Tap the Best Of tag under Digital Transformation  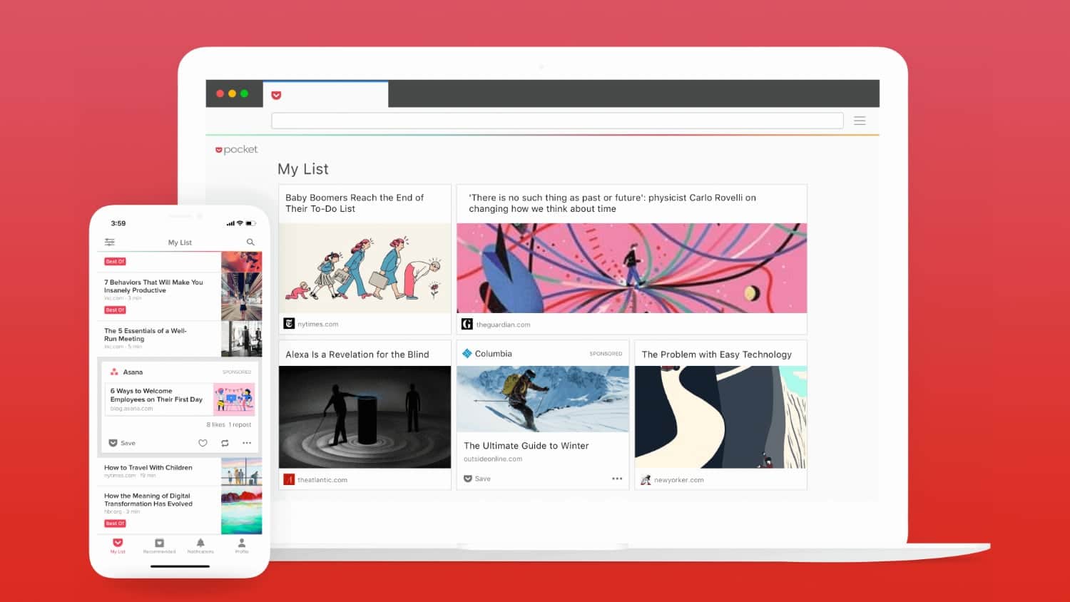115,524
